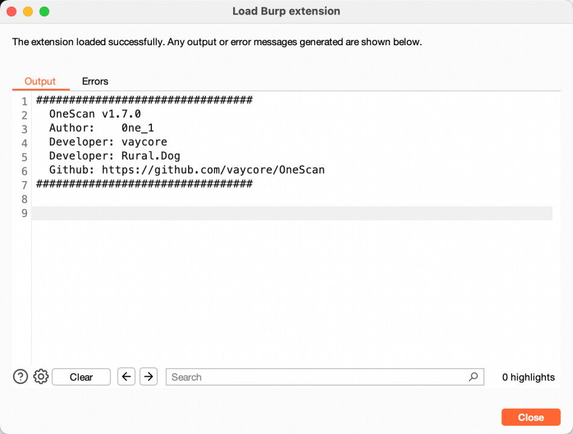Go to next search match arrow
Screen dimensions: 573x434
(x=148, y=377)
